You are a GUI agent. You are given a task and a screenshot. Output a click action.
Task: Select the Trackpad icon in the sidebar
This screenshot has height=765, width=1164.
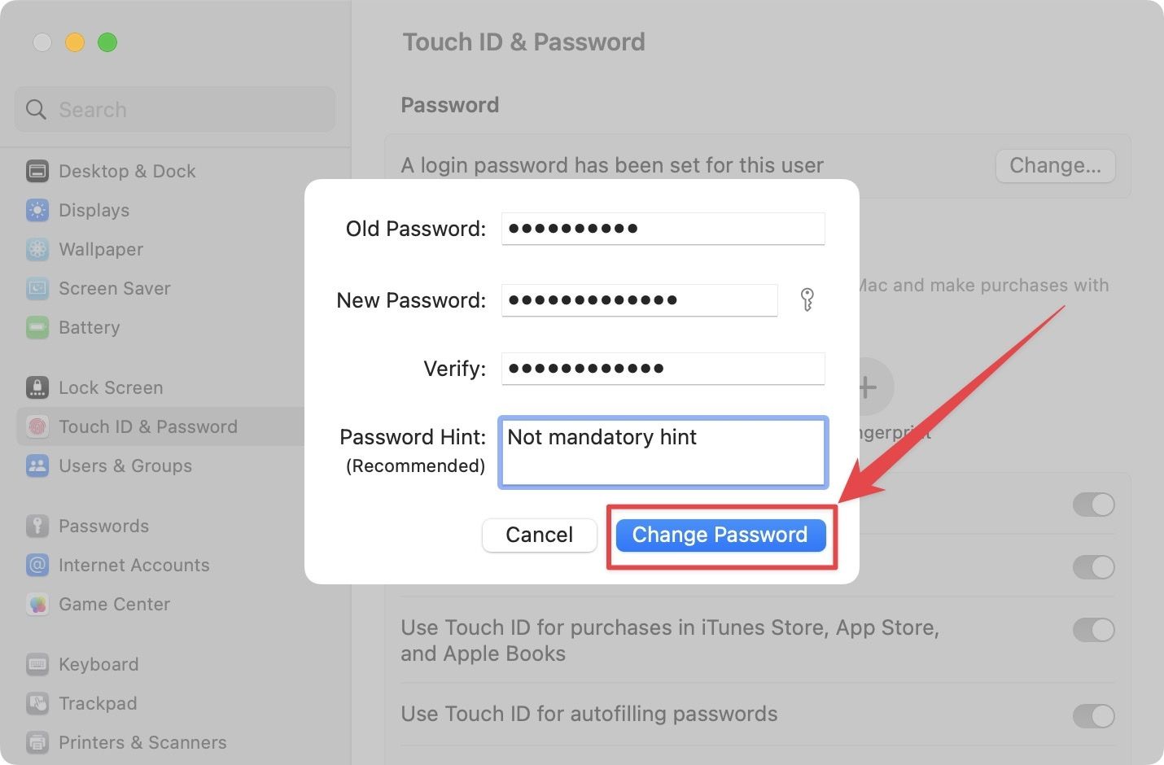click(x=37, y=703)
